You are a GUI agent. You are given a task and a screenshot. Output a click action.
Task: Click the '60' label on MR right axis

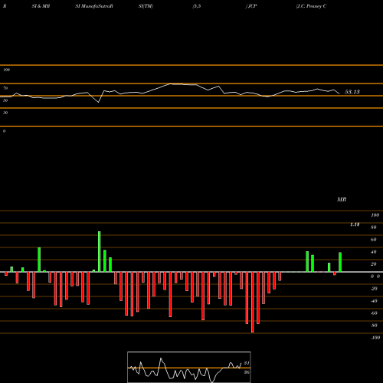pyautogui.click(x=374, y=240)
